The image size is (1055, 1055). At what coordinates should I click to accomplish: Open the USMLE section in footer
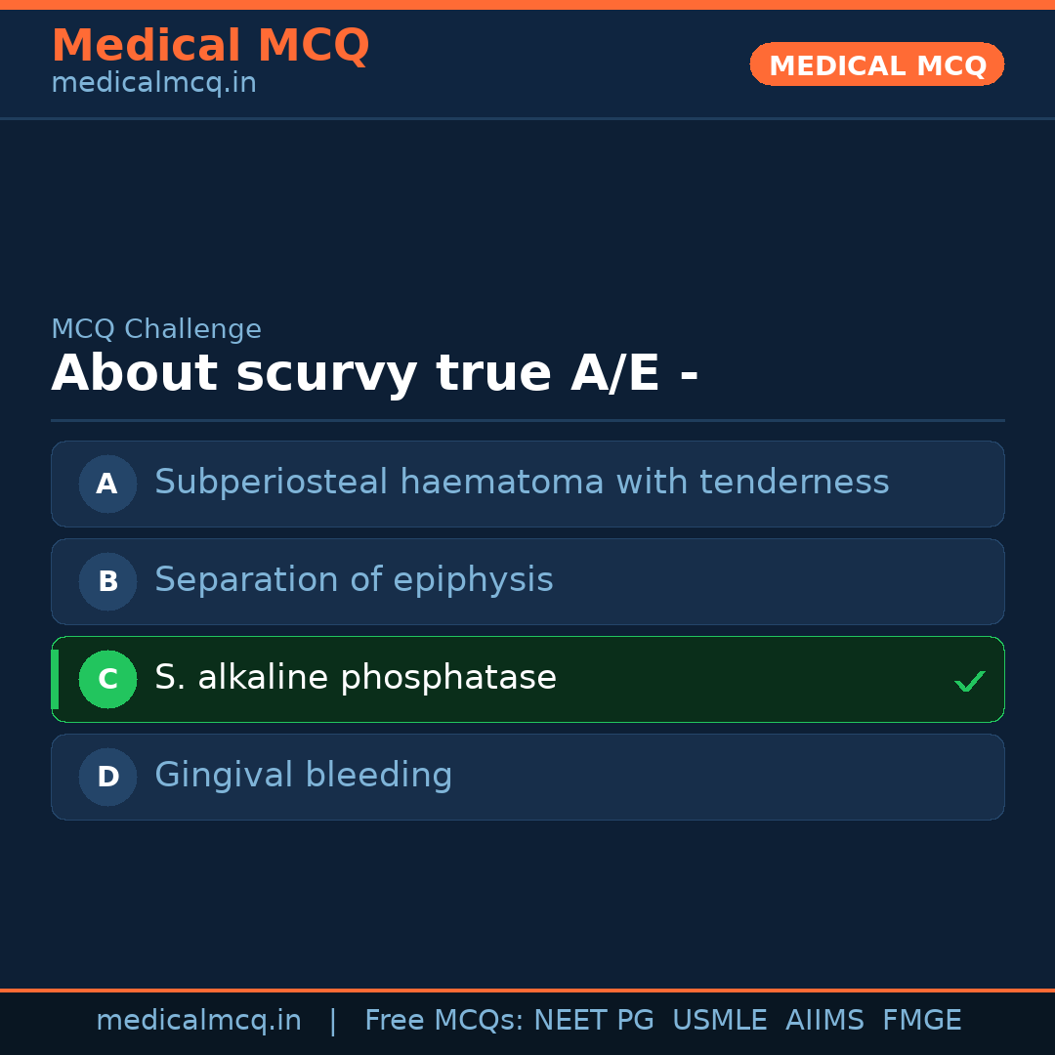pos(720,1020)
